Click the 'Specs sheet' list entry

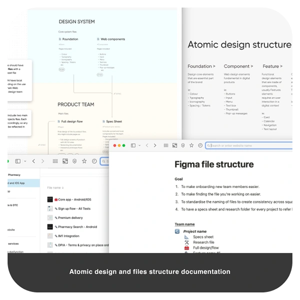(203, 237)
